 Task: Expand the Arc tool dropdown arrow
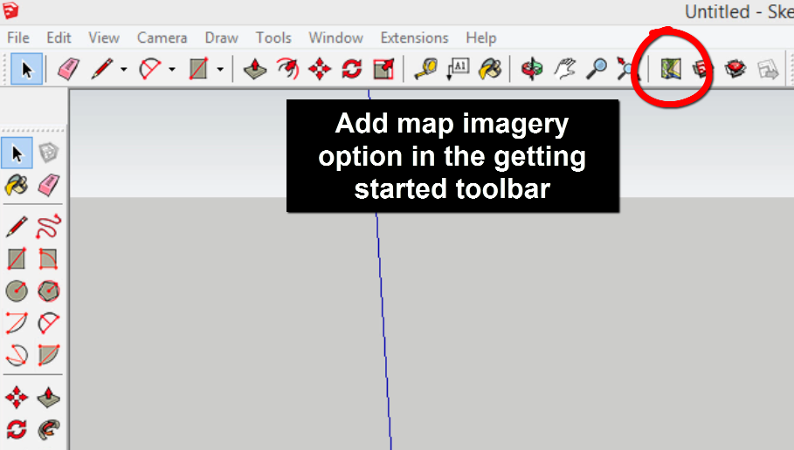pyautogui.click(x=172, y=69)
